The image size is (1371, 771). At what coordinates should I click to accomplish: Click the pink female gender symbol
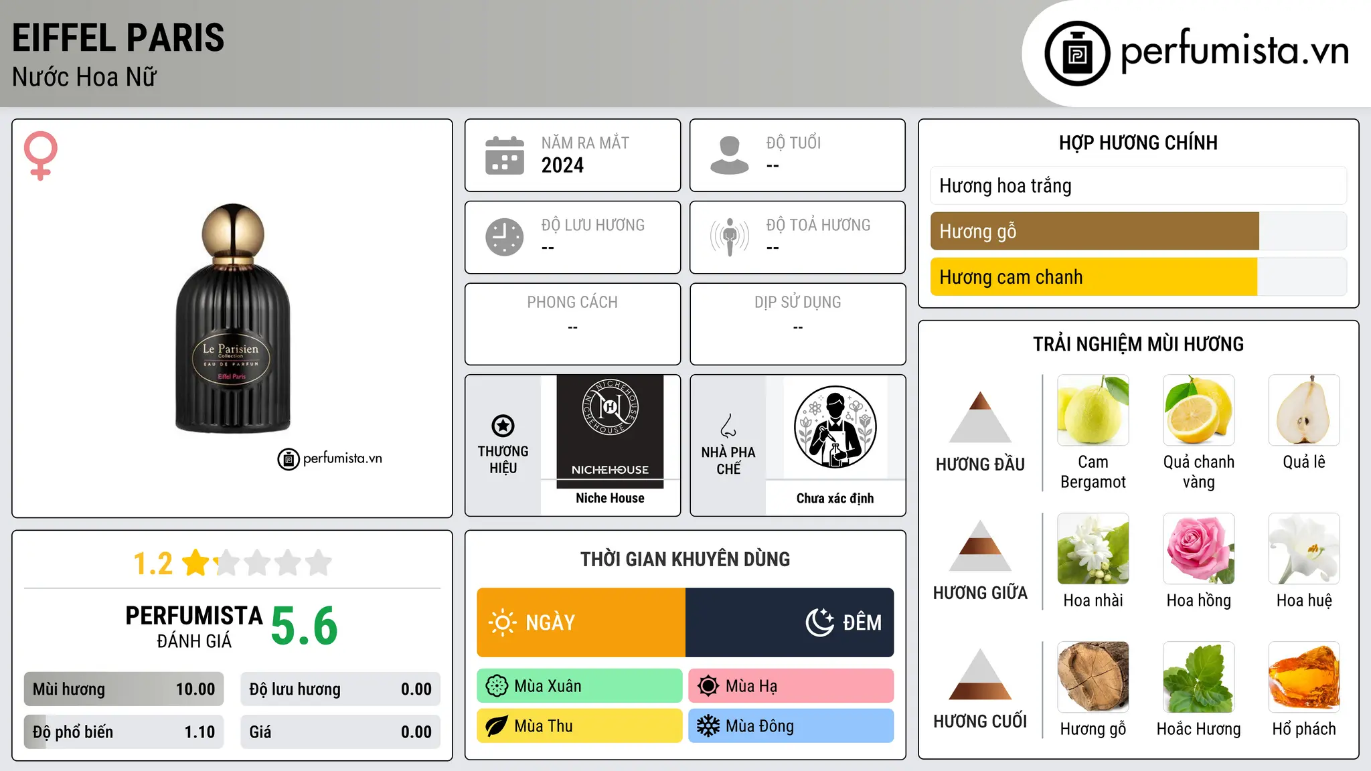click(x=41, y=156)
